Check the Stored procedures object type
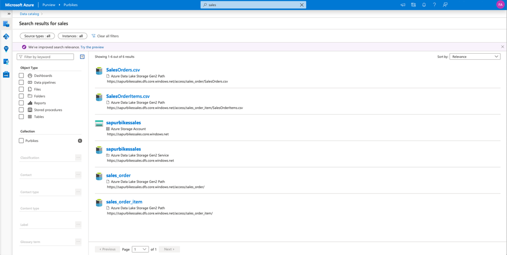Image resolution: width=507 pixels, height=255 pixels. tap(21, 110)
